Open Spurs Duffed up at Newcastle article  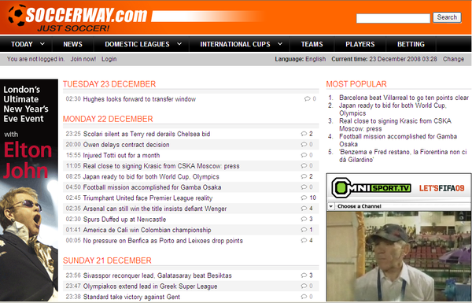pos(124,220)
